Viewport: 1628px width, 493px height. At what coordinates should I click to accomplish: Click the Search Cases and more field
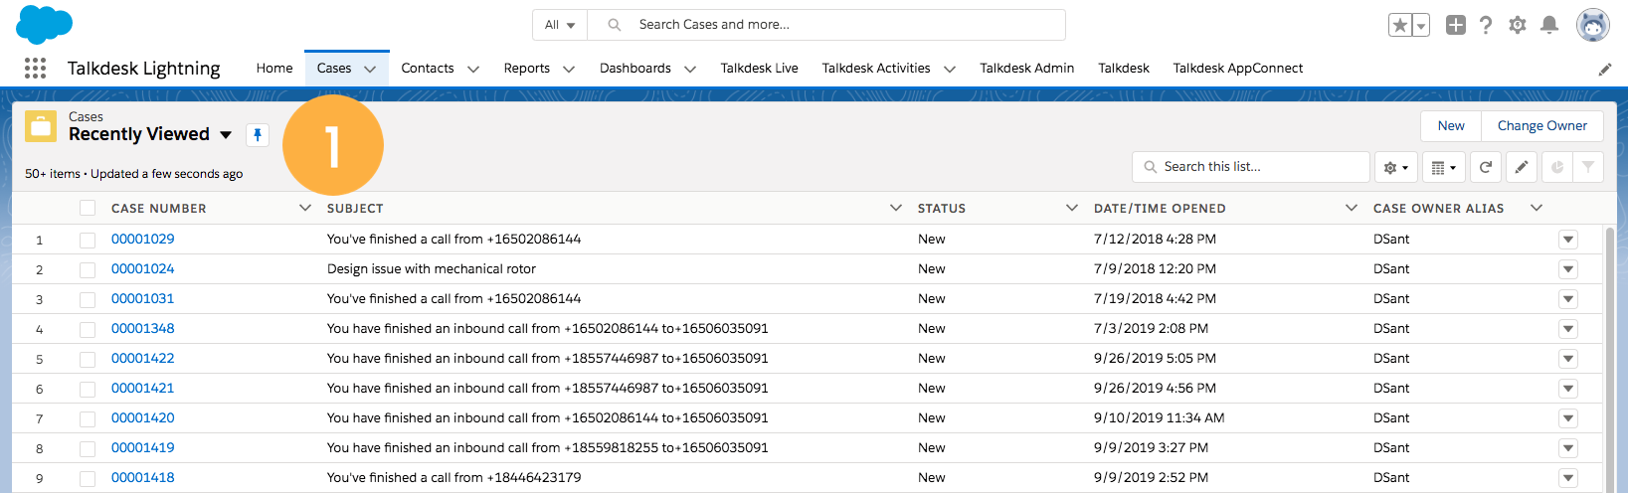coord(826,25)
